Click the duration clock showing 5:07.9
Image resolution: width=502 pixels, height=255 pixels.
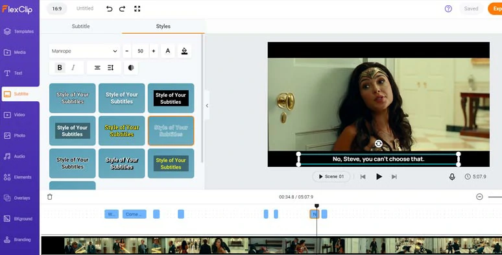click(475, 176)
